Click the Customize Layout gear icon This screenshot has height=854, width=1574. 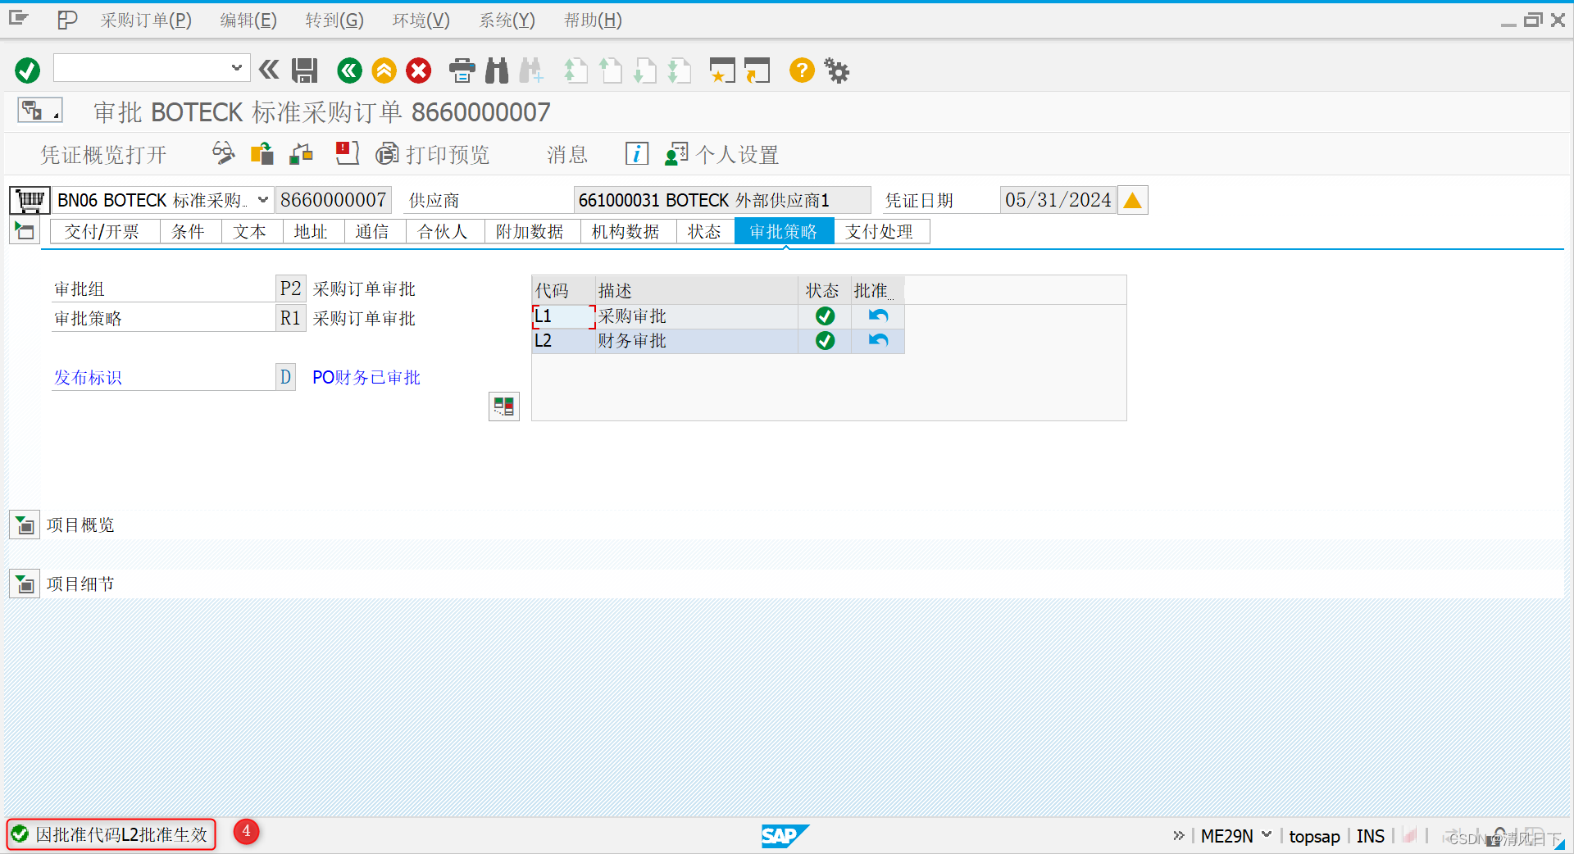(837, 70)
